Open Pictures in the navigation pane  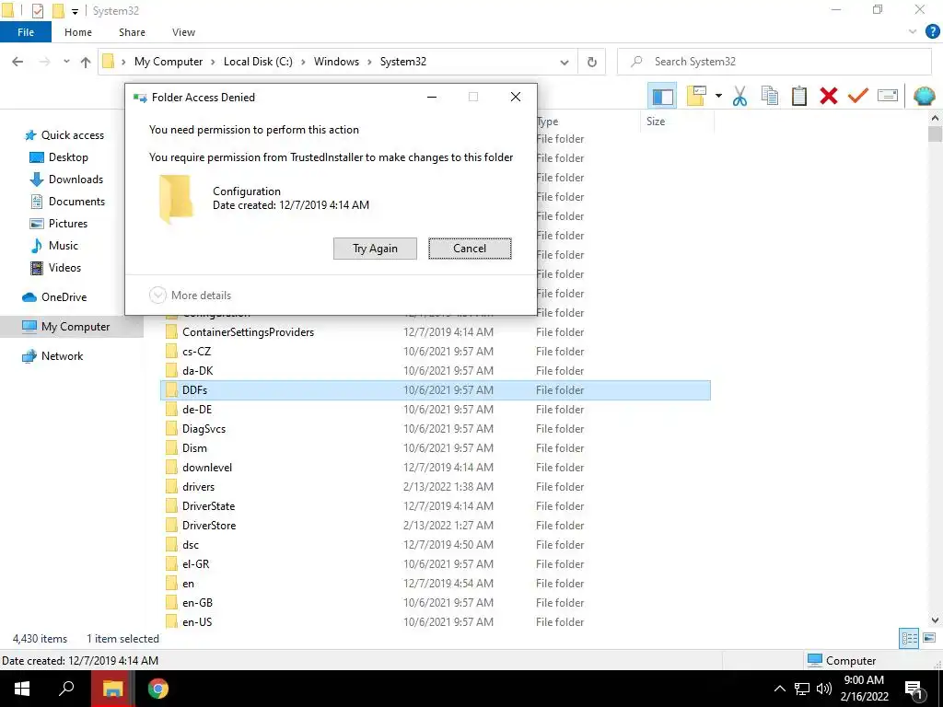coord(58,224)
